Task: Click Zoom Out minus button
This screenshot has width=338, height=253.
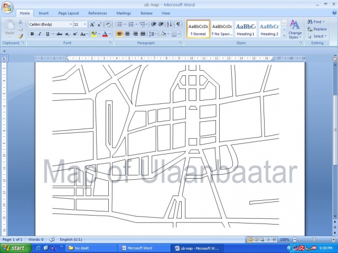Action: tap(295, 239)
